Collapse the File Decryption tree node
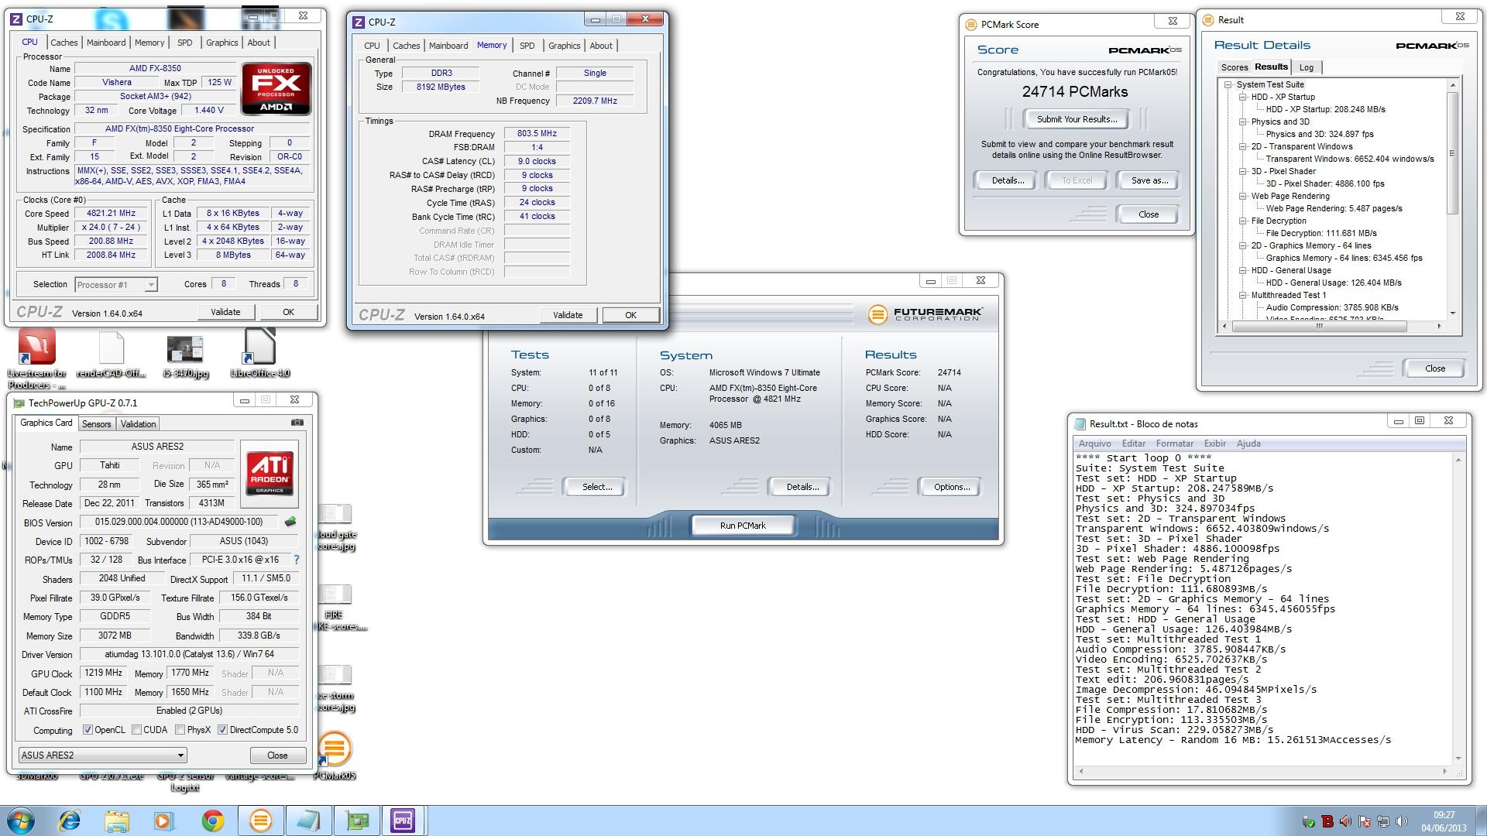The image size is (1487, 836). (1243, 221)
